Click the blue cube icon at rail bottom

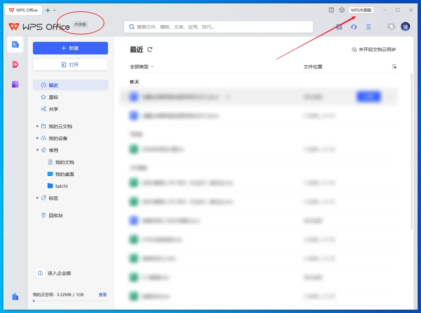(x=15, y=296)
